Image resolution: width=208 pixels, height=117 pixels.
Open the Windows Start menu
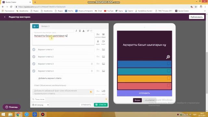[x=3, y=114]
